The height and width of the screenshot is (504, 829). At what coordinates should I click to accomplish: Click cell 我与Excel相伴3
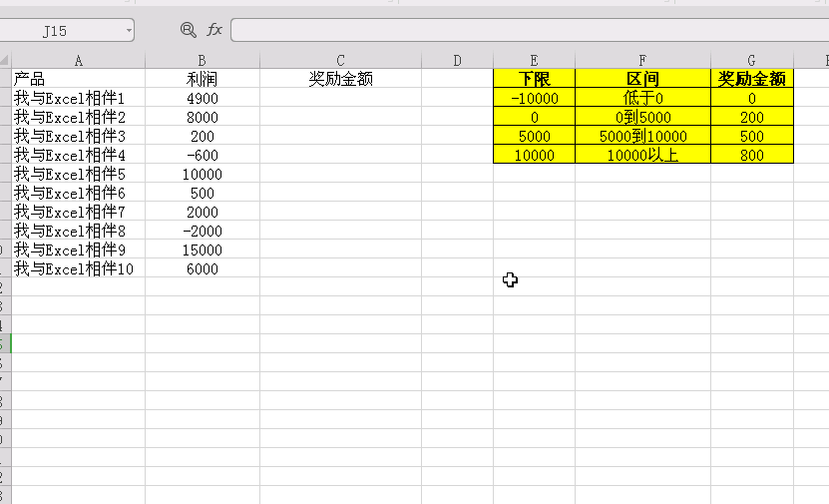click(78, 136)
